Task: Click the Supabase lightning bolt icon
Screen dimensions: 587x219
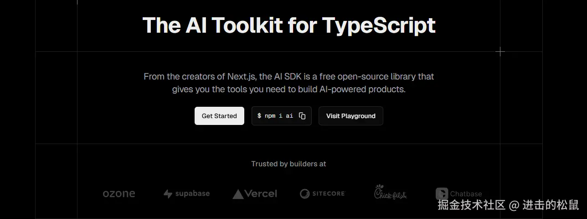Action: [x=168, y=194]
